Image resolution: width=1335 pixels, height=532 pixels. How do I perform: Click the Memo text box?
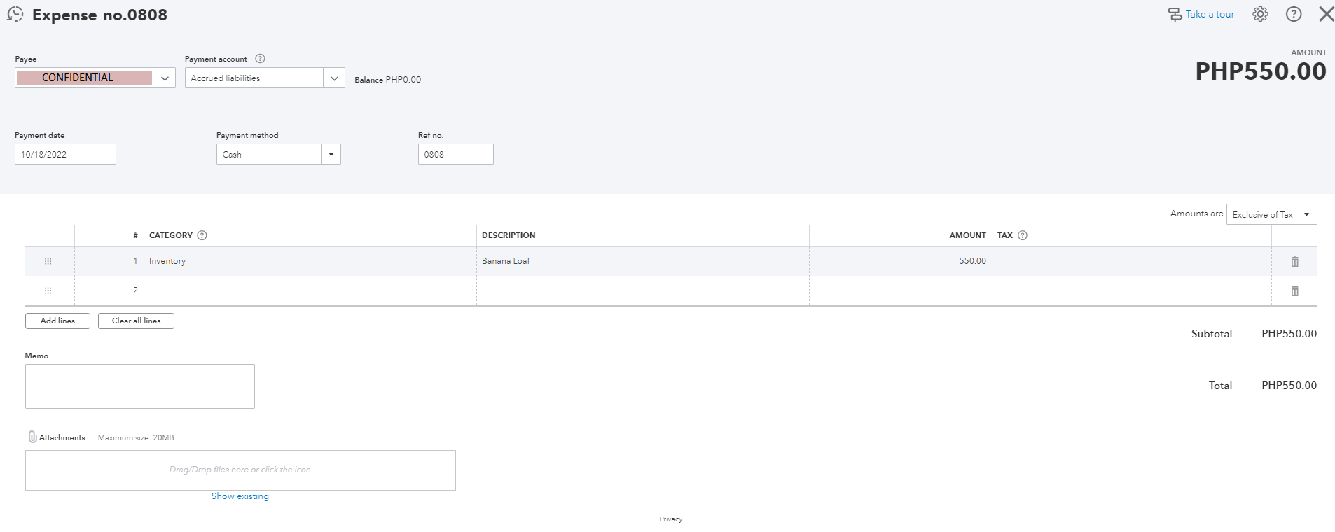click(140, 386)
